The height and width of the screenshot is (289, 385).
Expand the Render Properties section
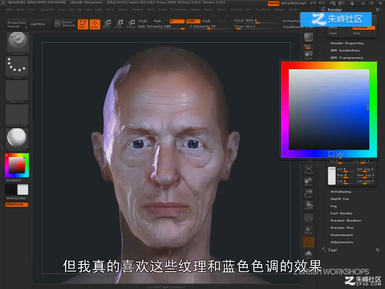click(x=347, y=43)
